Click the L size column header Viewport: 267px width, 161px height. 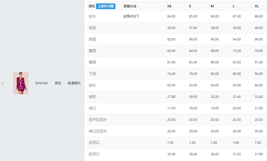coord(233,6)
